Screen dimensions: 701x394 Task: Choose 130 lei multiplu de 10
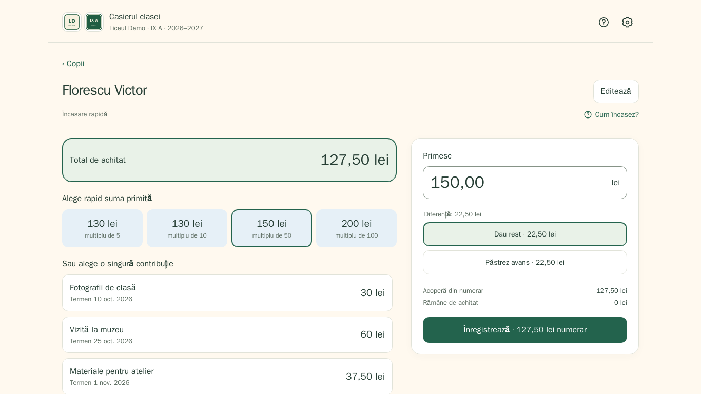tap(187, 228)
